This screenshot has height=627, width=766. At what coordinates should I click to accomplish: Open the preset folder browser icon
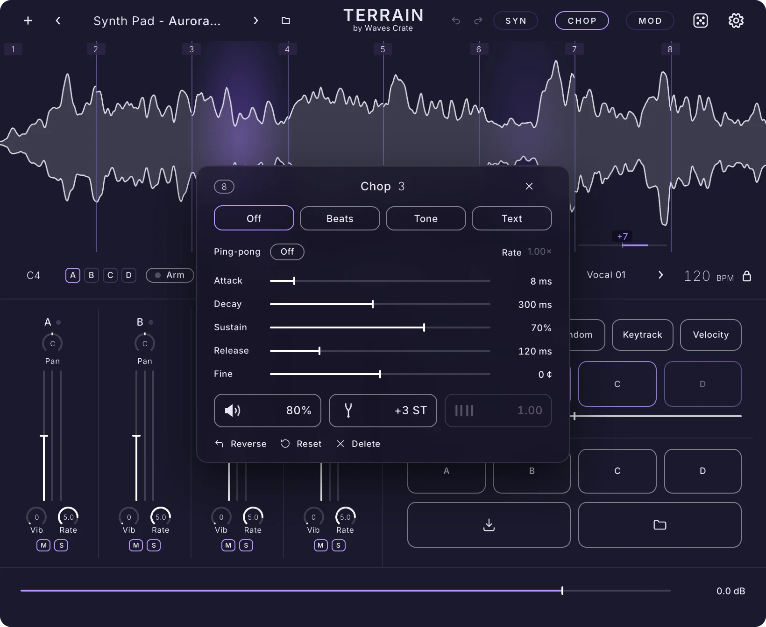pyautogui.click(x=286, y=21)
